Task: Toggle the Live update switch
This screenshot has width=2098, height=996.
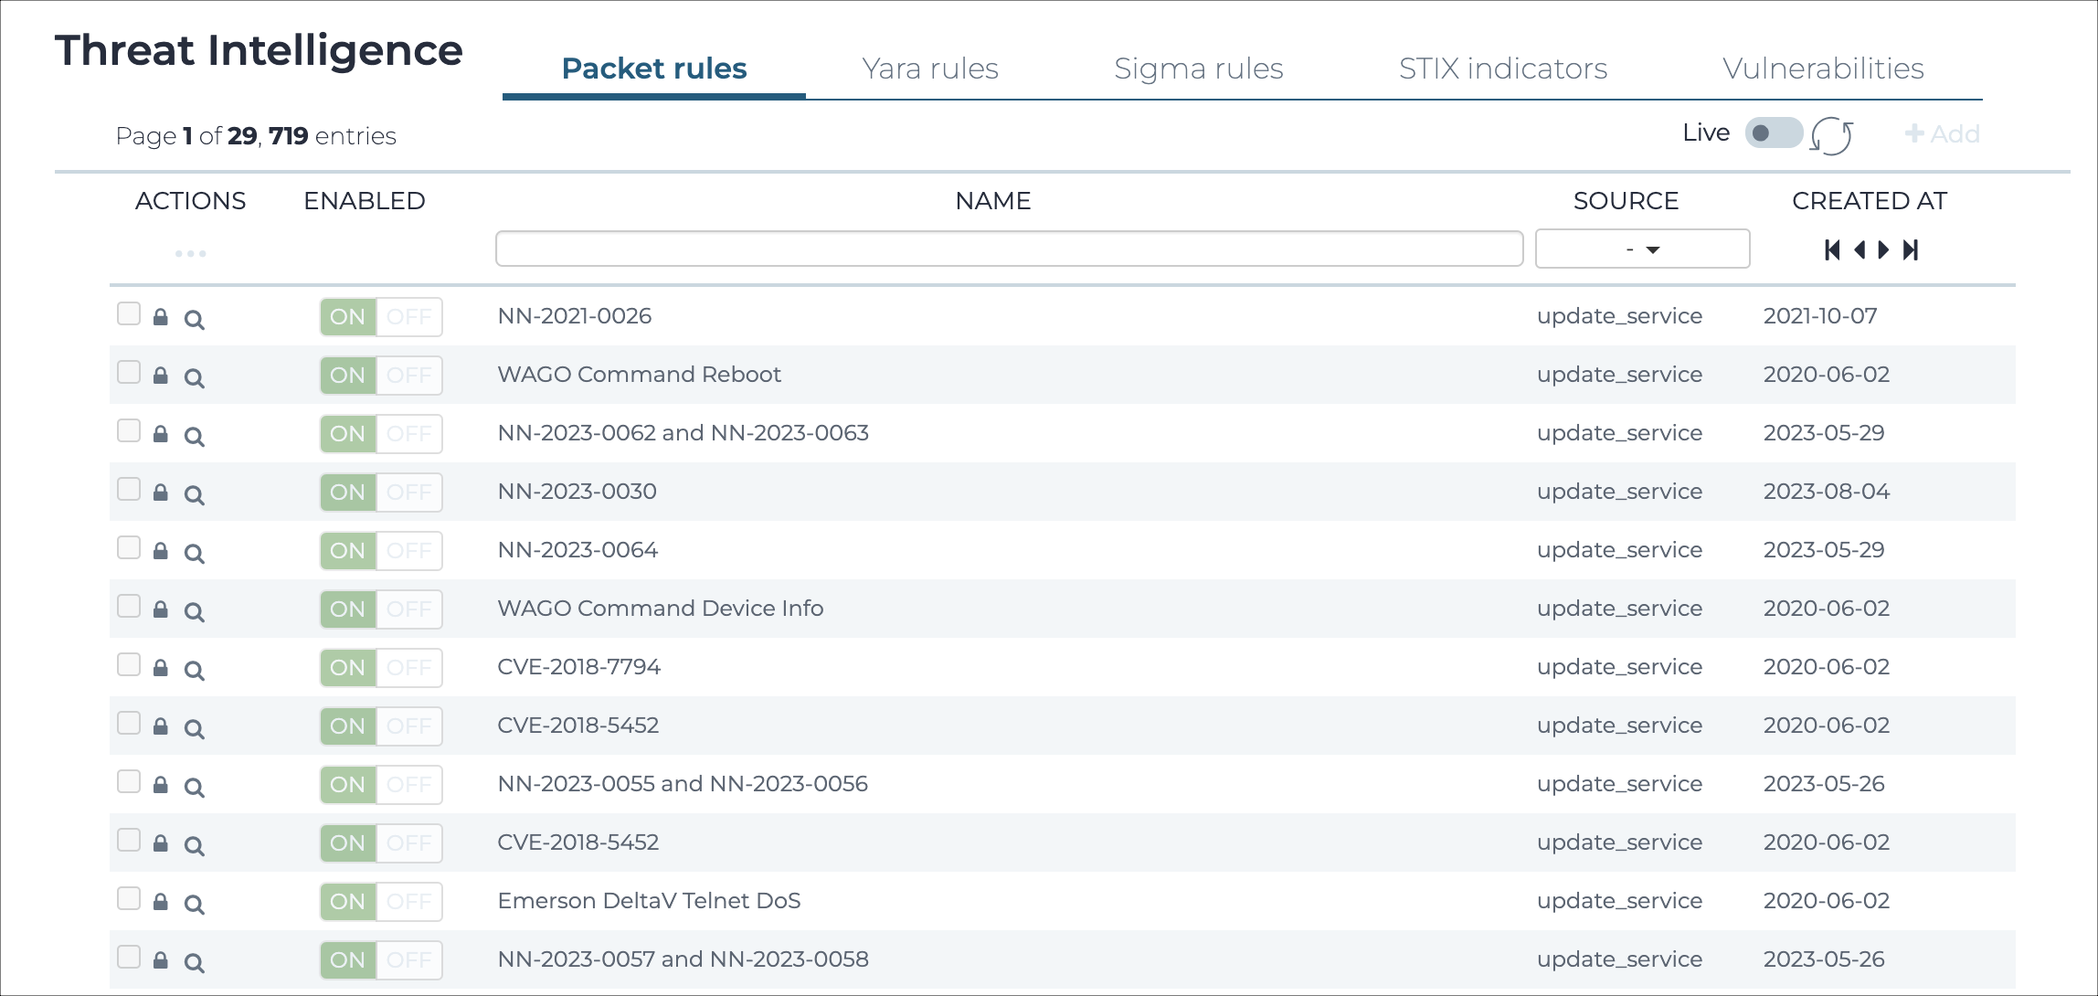Action: (x=1774, y=133)
